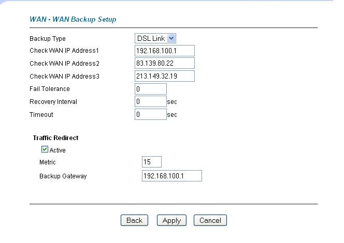
Task: Click the sec unit next to Recovery Interval
Action: click(173, 102)
